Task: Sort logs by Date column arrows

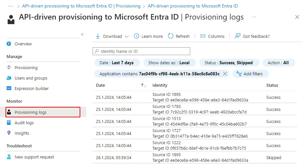Action: 143,85
